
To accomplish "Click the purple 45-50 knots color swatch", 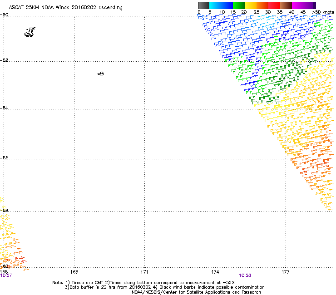I will pos(310,5).
